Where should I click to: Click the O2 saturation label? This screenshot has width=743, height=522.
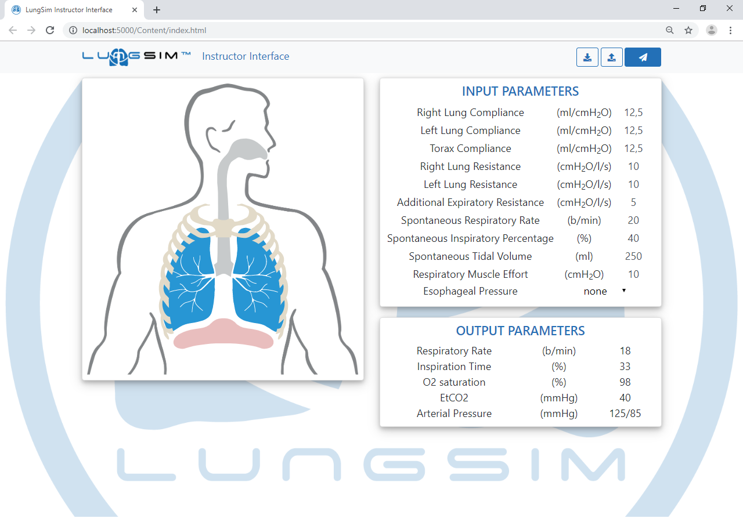point(454,382)
